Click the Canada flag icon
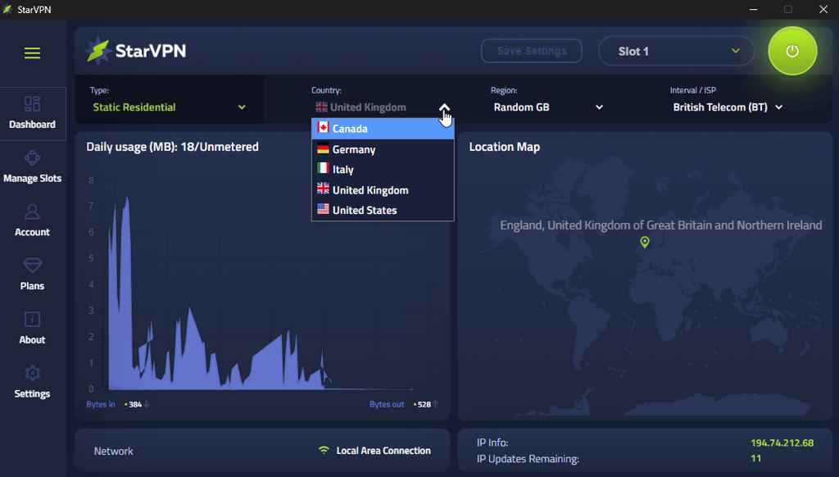The width and height of the screenshot is (839, 477). point(323,127)
